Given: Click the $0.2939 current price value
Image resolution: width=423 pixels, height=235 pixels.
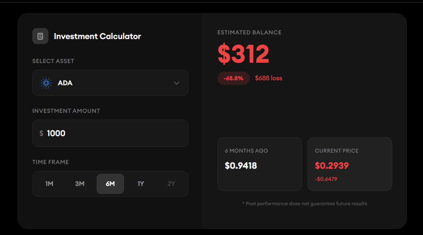Looking at the screenshot, I should tap(332, 166).
